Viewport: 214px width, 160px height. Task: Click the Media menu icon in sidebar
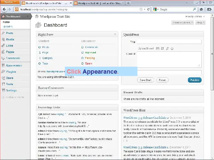[x=3, y=39]
